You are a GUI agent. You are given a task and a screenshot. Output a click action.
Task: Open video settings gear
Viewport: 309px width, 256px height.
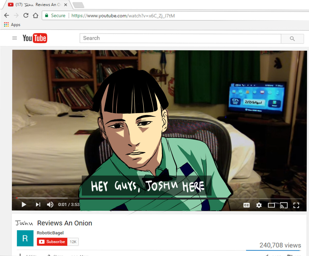[x=259, y=205]
